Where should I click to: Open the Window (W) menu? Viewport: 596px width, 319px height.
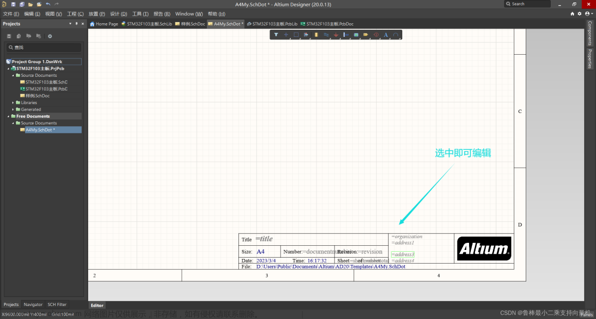tap(189, 14)
